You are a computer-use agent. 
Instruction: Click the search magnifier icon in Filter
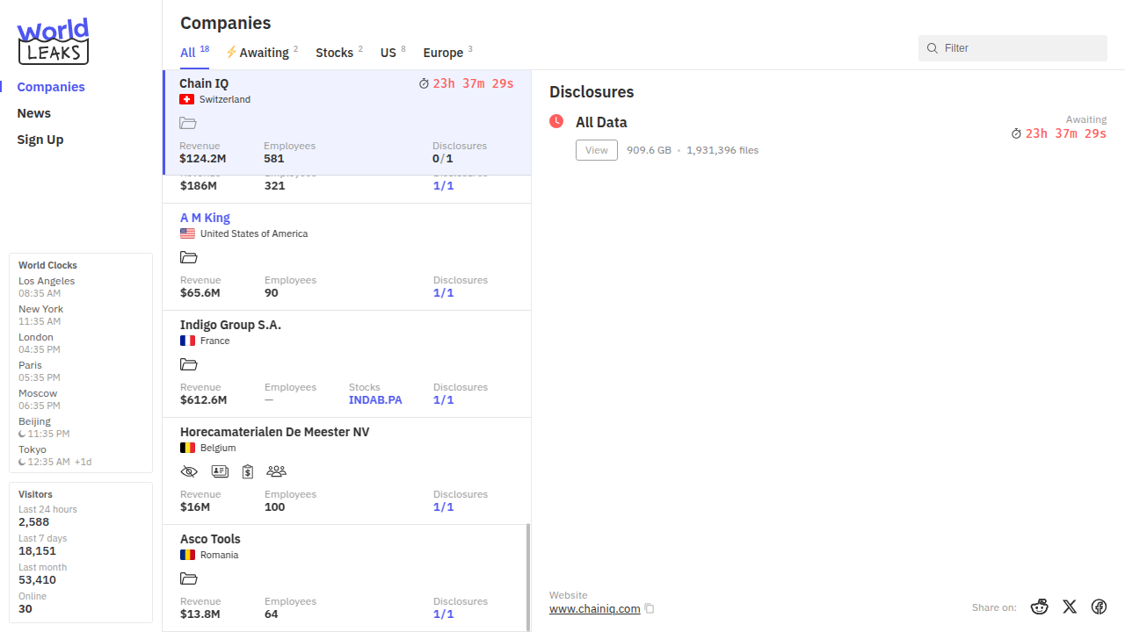pos(932,48)
